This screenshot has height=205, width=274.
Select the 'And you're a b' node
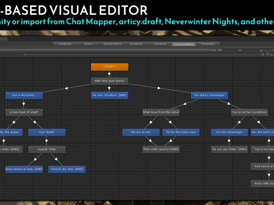click(262, 167)
